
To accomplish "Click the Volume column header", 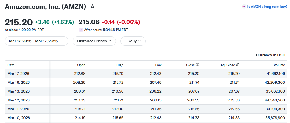I will (279, 65).
